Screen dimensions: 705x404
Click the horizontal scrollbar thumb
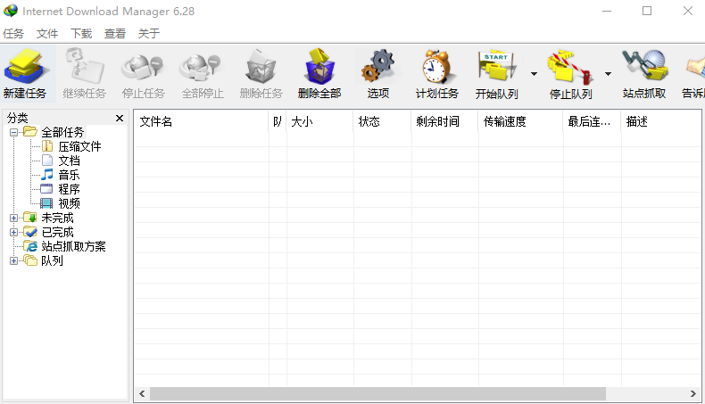pos(377,393)
